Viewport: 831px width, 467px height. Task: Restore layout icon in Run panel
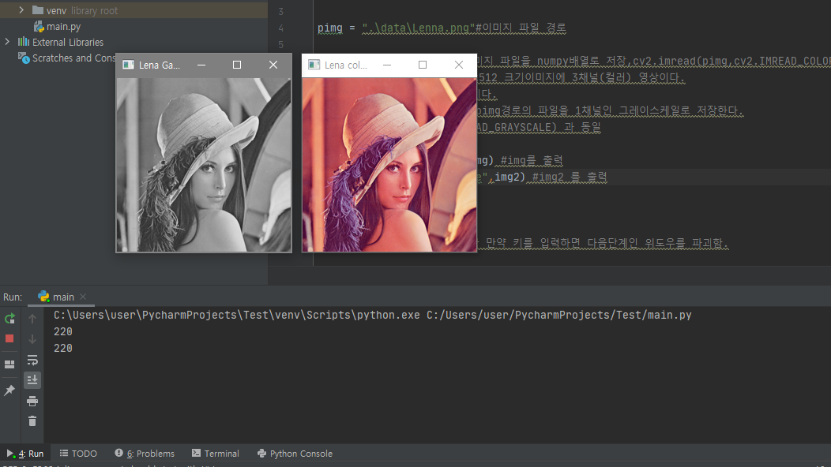point(9,364)
